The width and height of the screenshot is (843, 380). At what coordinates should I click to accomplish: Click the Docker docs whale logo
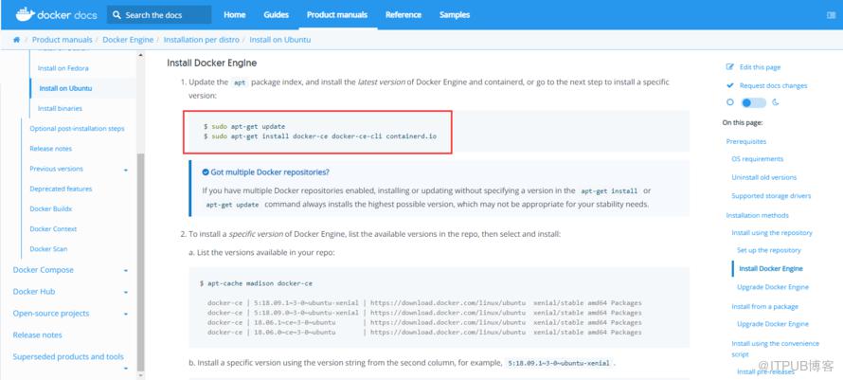(25, 14)
